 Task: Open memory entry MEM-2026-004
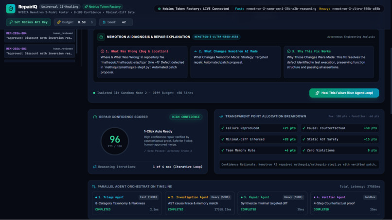pos(39,36)
